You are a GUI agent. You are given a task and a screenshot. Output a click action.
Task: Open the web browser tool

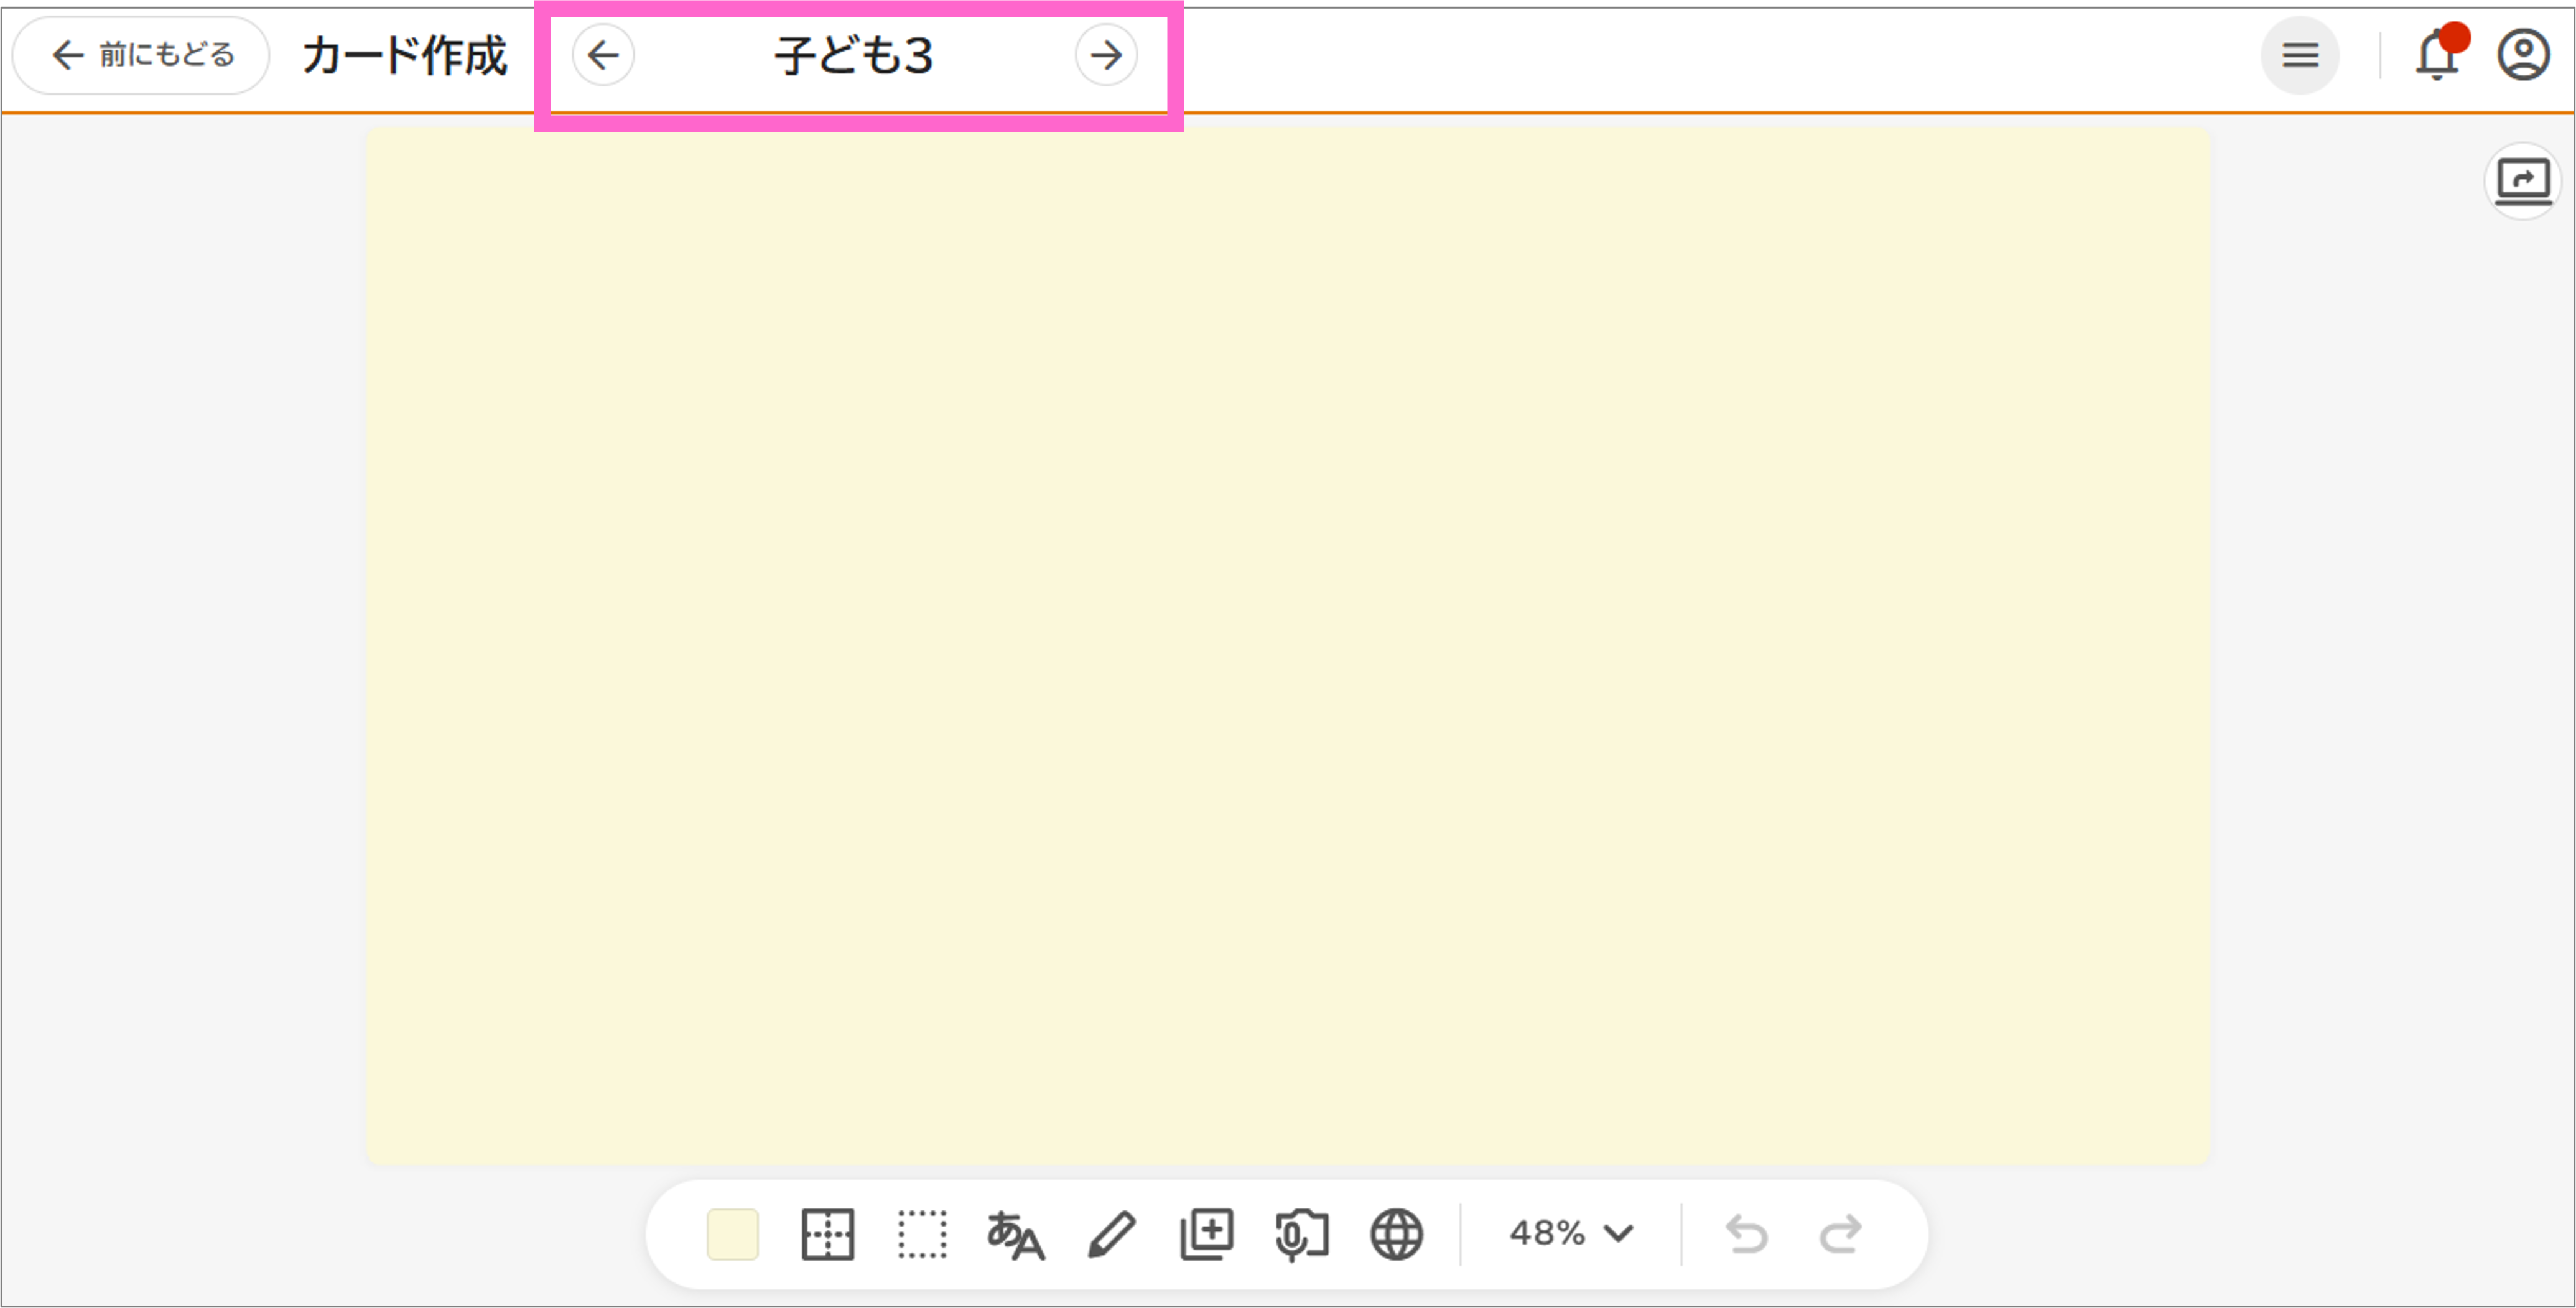[1396, 1234]
